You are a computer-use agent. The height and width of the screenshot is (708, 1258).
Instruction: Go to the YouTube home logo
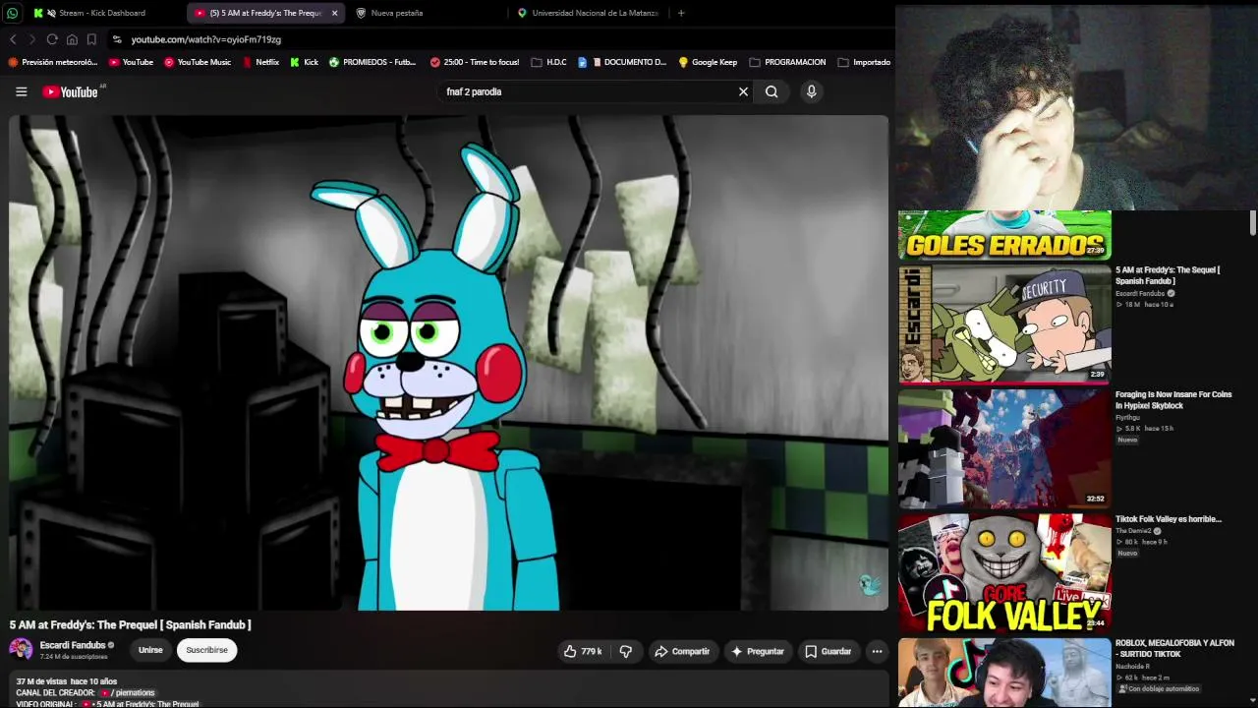[71, 91]
